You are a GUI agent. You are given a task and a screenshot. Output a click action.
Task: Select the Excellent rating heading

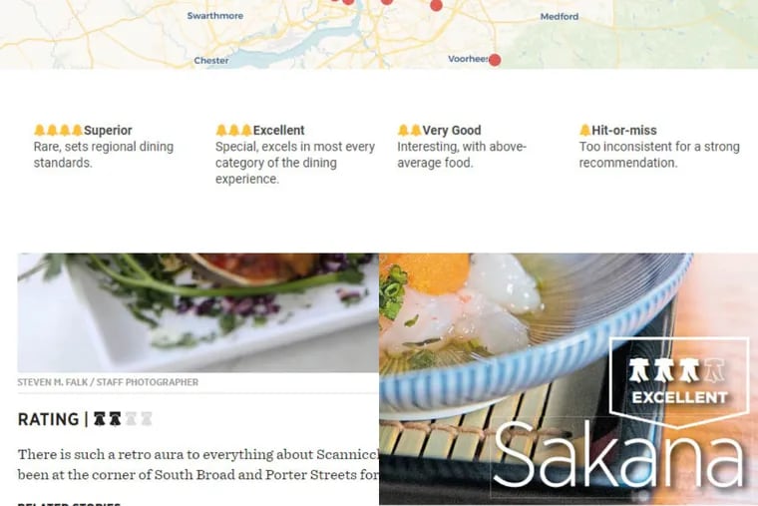point(279,130)
